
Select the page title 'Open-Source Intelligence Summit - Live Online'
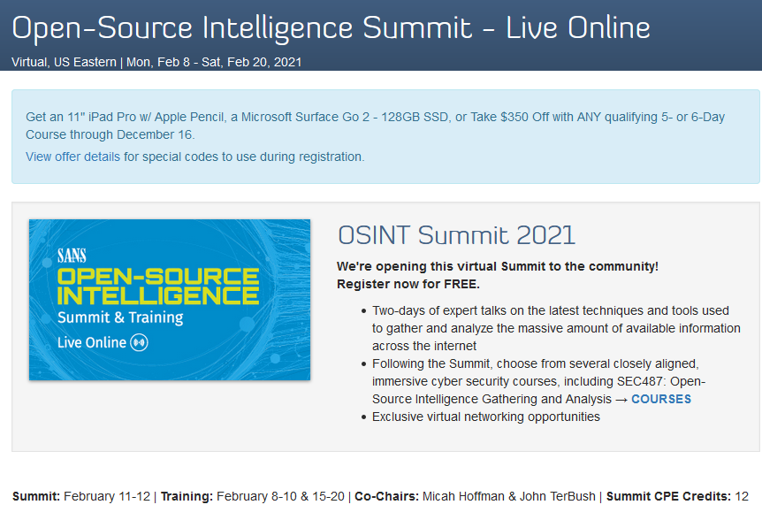click(x=331, y=27)
